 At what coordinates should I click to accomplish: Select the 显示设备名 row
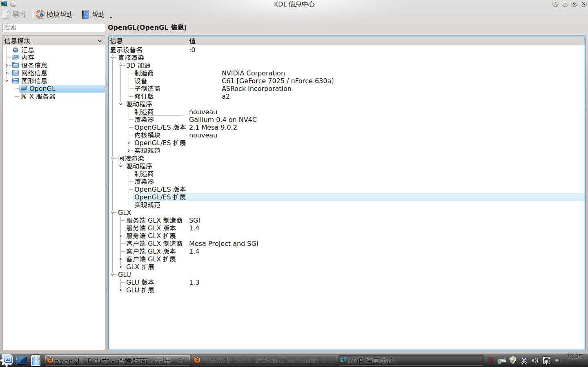[x=347, y=50]
